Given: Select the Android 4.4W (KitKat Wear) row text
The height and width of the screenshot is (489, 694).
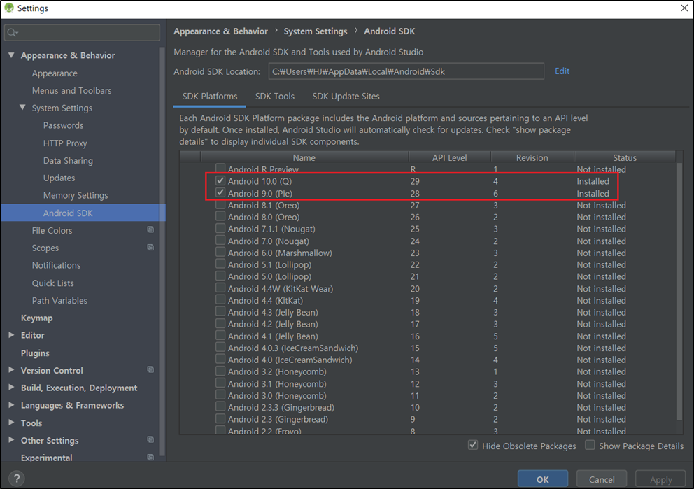Looking at the screenshot, I should click(280, 288).
